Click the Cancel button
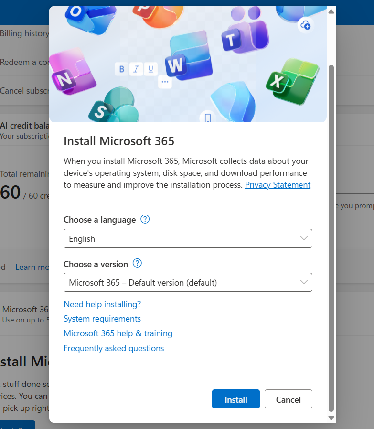The height and width of the screenshot is (429, 374). [x=289, y=399]
